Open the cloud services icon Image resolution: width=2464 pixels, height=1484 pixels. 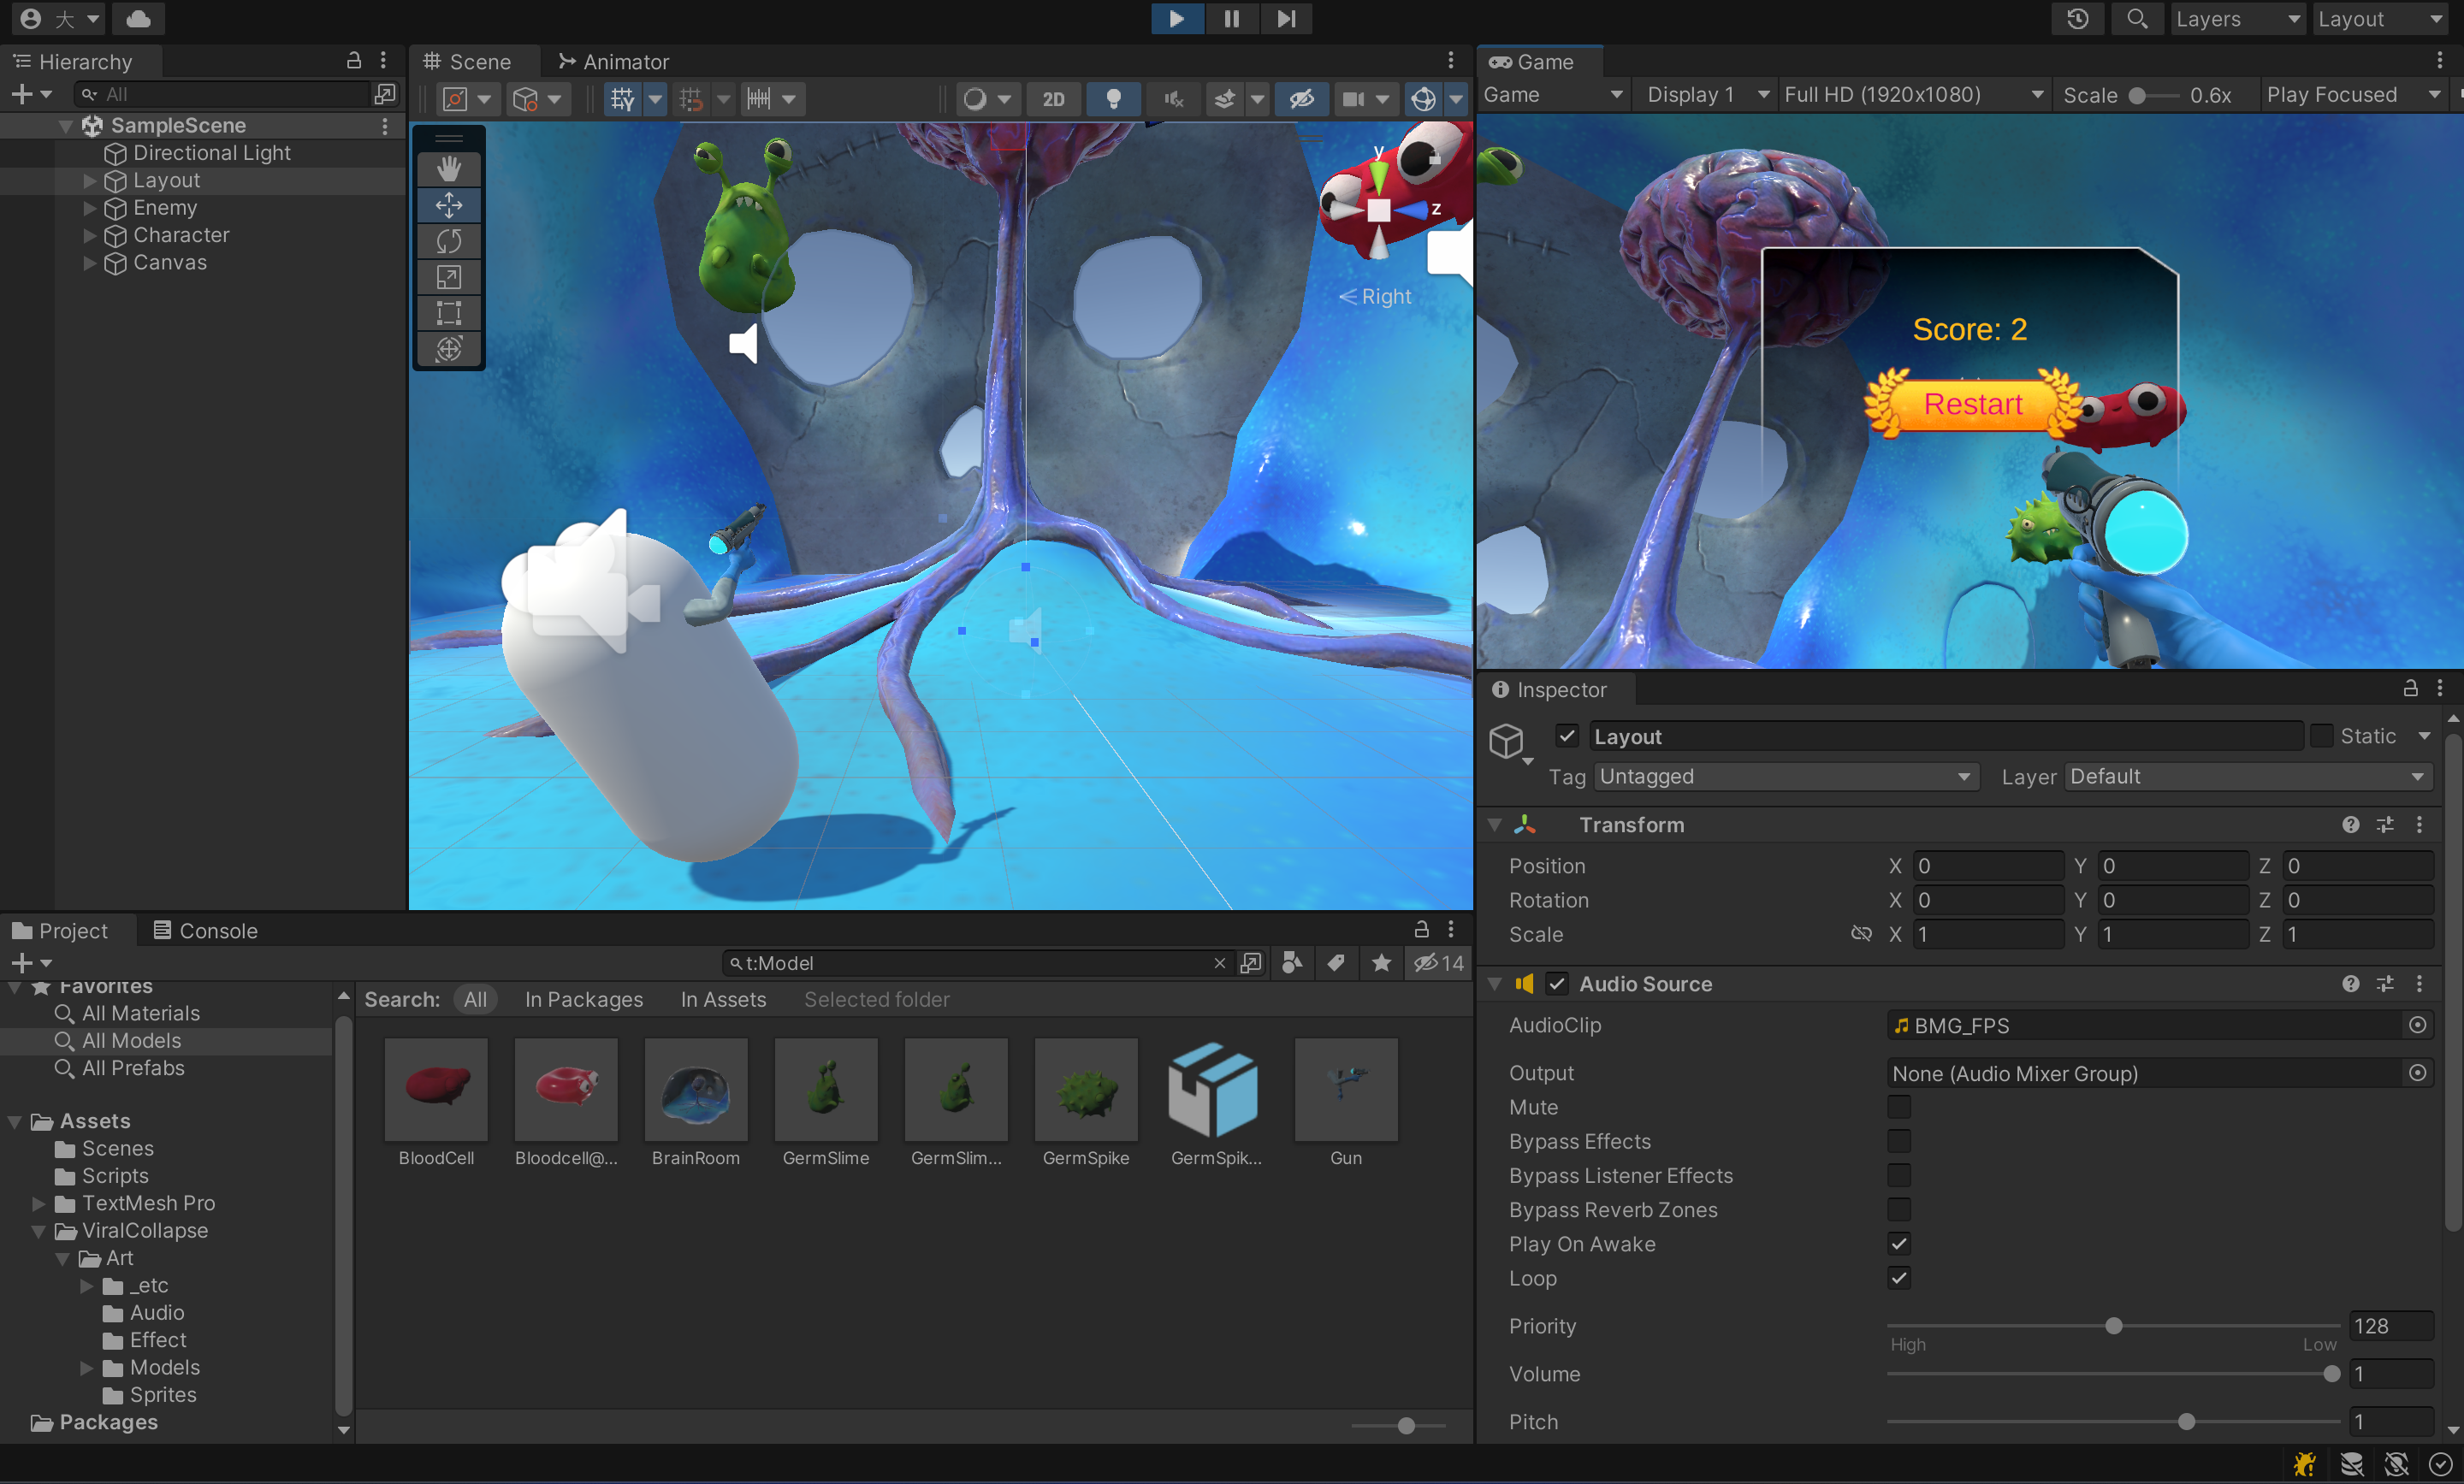(139, 19)
